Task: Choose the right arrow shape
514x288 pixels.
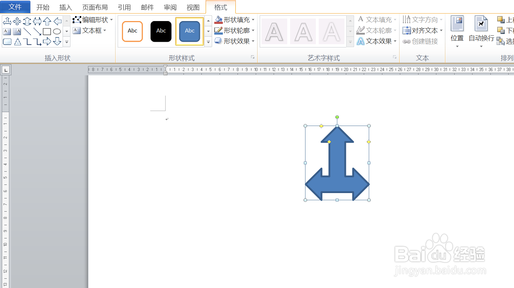Action: pos(47,42)
